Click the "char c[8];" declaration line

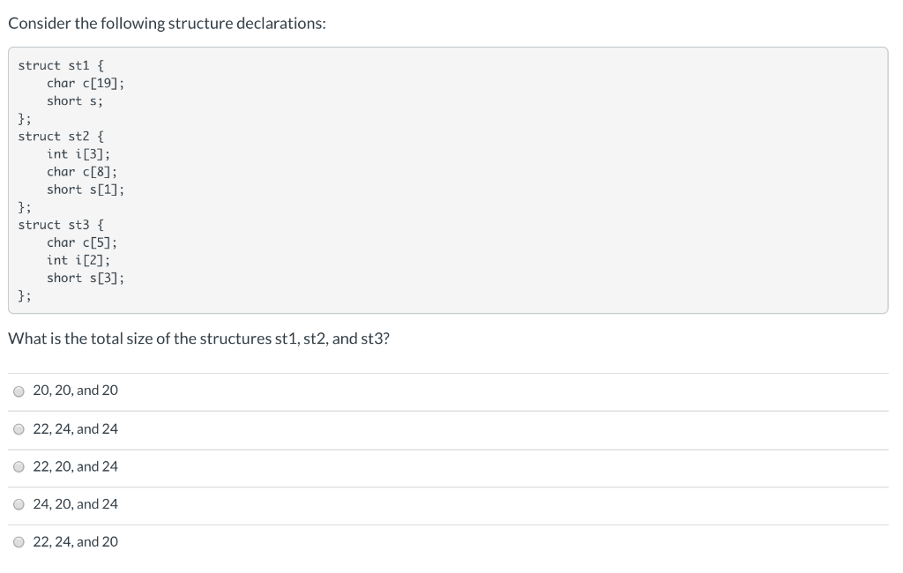82,172
